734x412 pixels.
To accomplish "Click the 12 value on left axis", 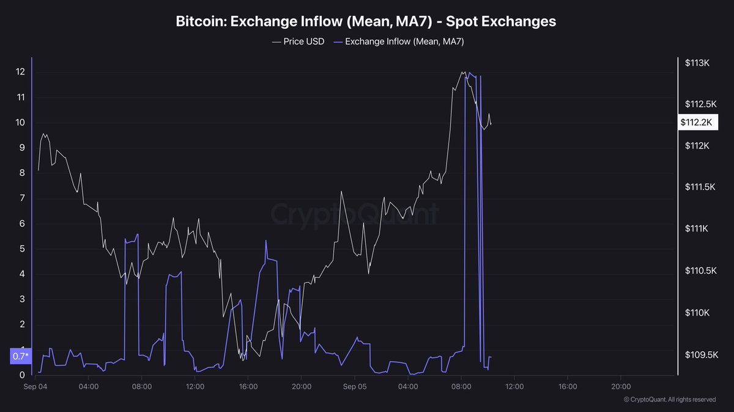I will (20, 72).
